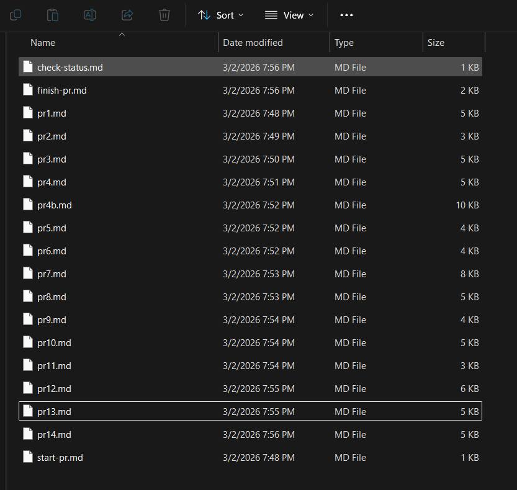This screenshot has height=490, width=517.
Task: Click the 8 KB size of pr7.md
Action: pos(469,274)
